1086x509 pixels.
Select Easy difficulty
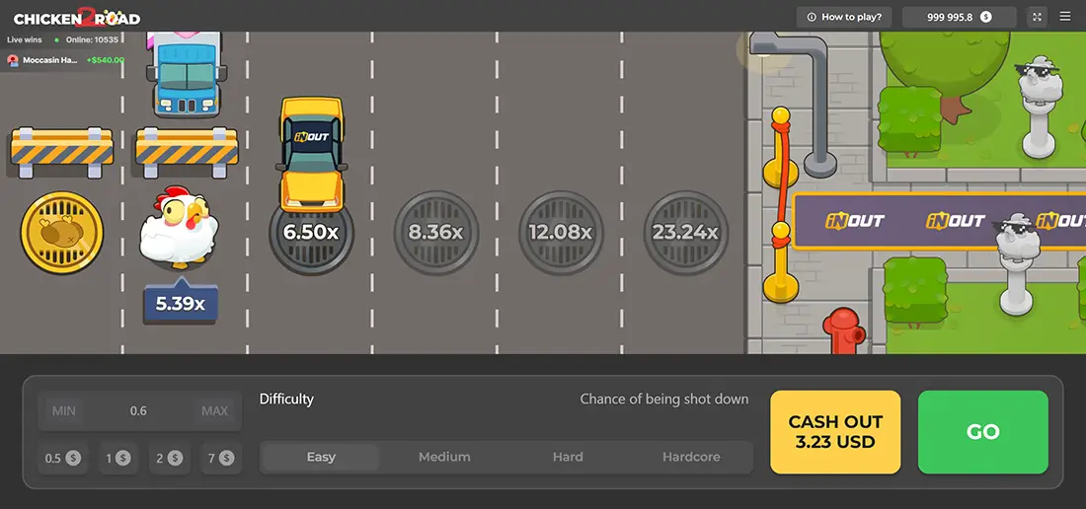click(x=321, y=457)
